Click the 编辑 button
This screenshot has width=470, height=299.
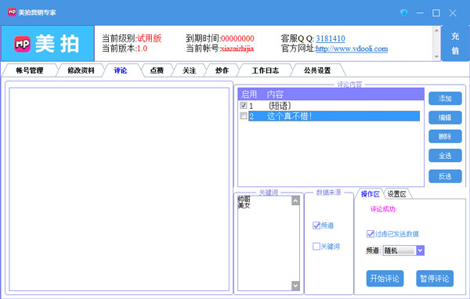coord(445,117)
